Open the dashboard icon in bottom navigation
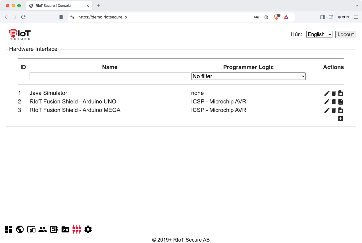 tap(9, 229)
